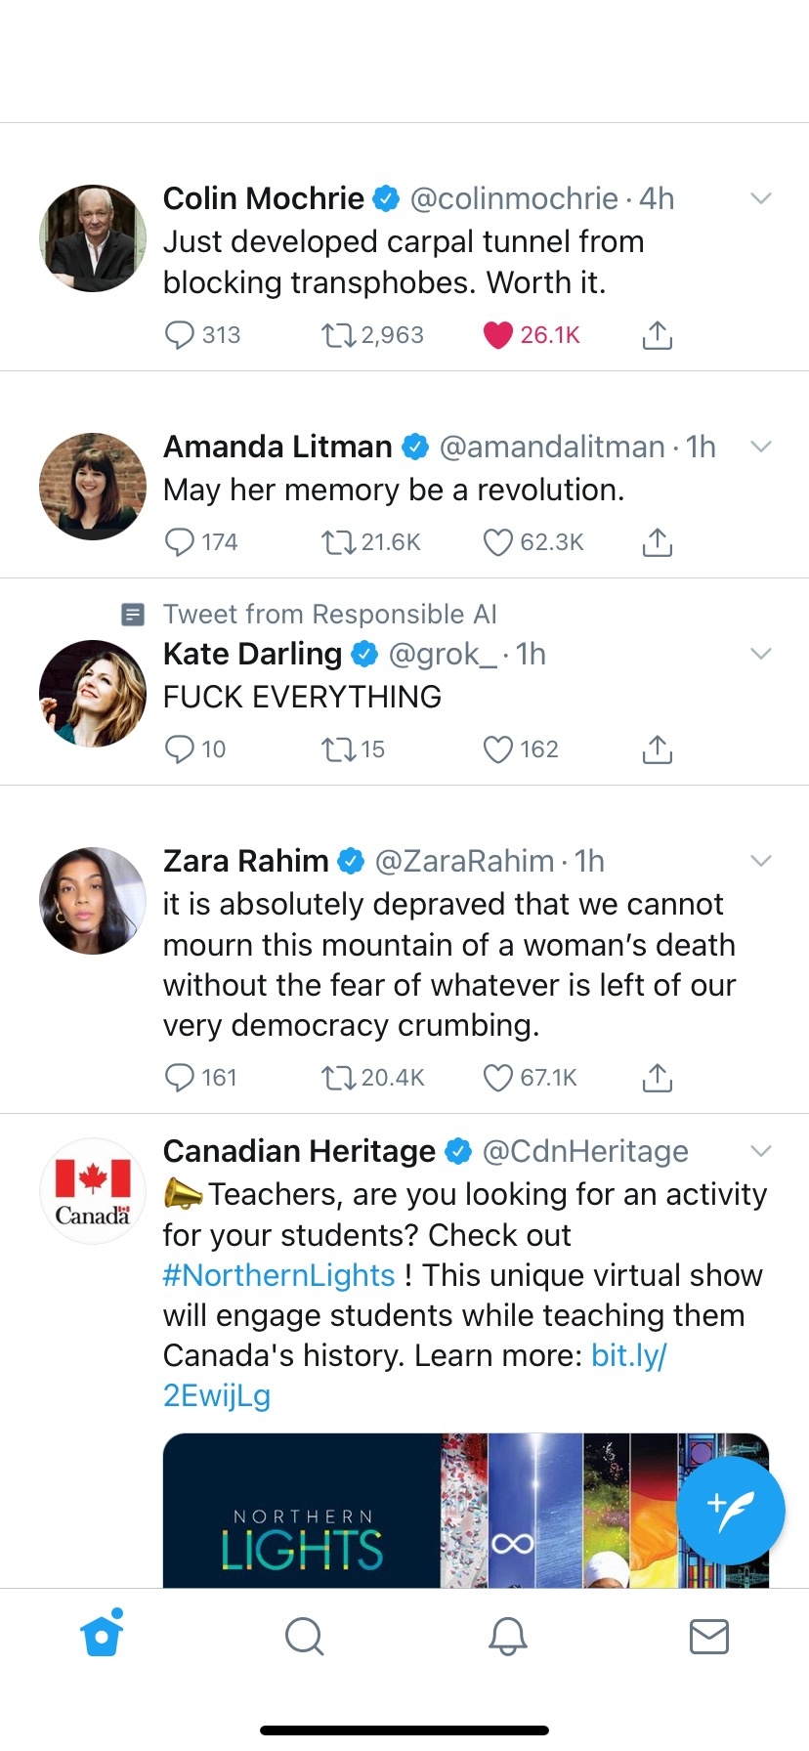This screenshot has width=809, height=1751.
Task: Open the Canadian Heritage tweet menu chevron
Action: pyautogui.click(x=761, y=1151)
